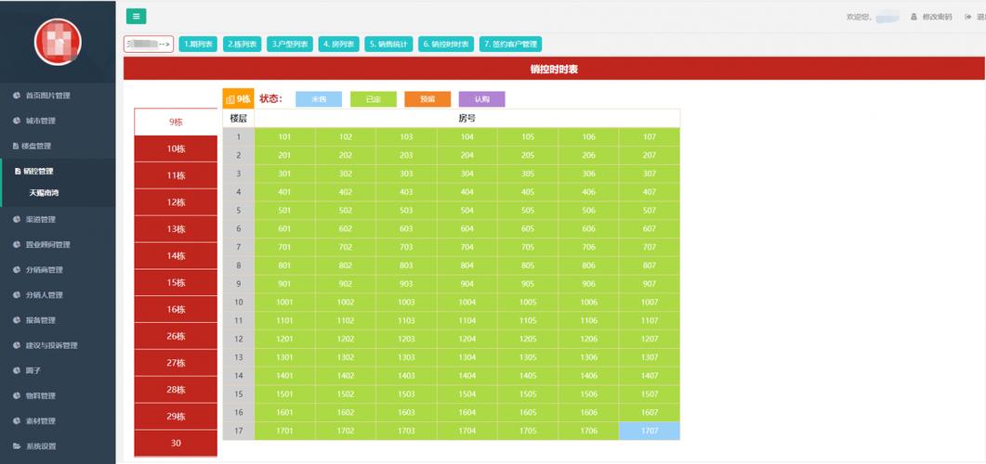Image resolution: width=986 pixels, height=464 pixels.
Task: Click the purple 认购 status swatch
Action: click(x=481, y=99)
